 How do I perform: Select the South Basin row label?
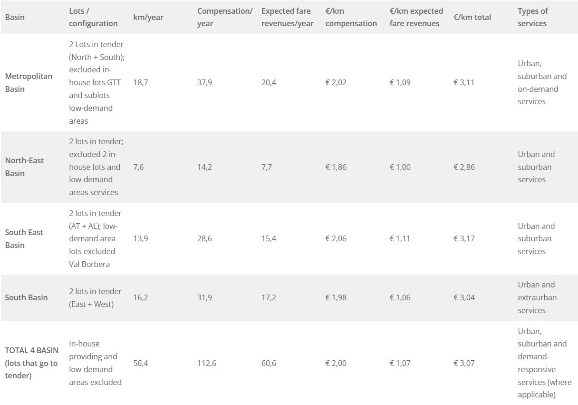point(26,297)
